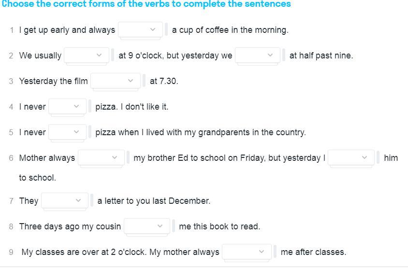Open the dropdown after 'but yesterday I'
Screen dimensions: 408x268
(x=351, y=157)
